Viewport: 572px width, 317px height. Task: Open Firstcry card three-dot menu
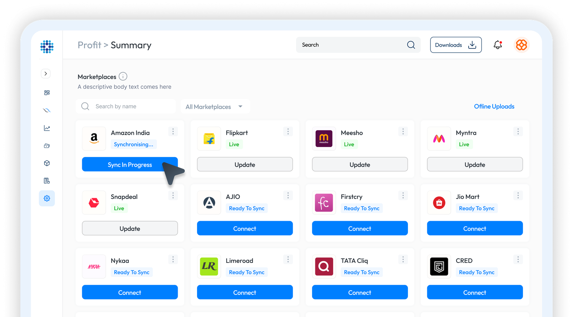[x=403, y=195]
